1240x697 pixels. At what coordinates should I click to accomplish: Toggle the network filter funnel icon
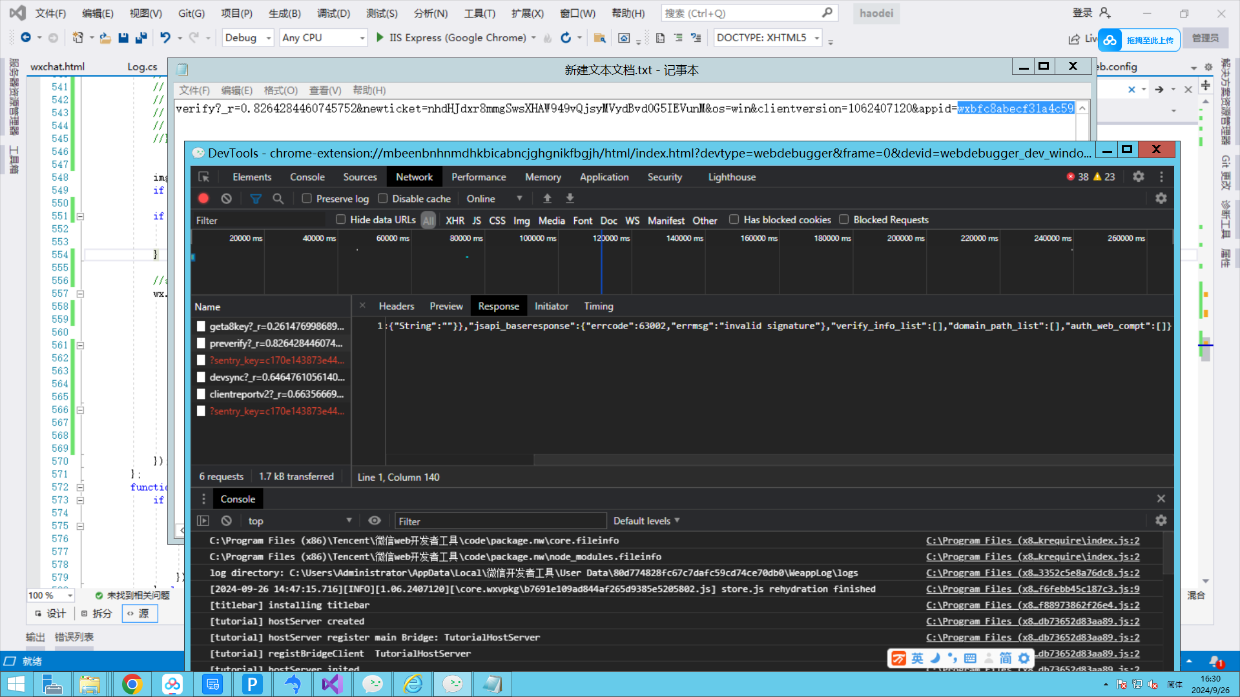pyautogui.click(x=256, y=199)
